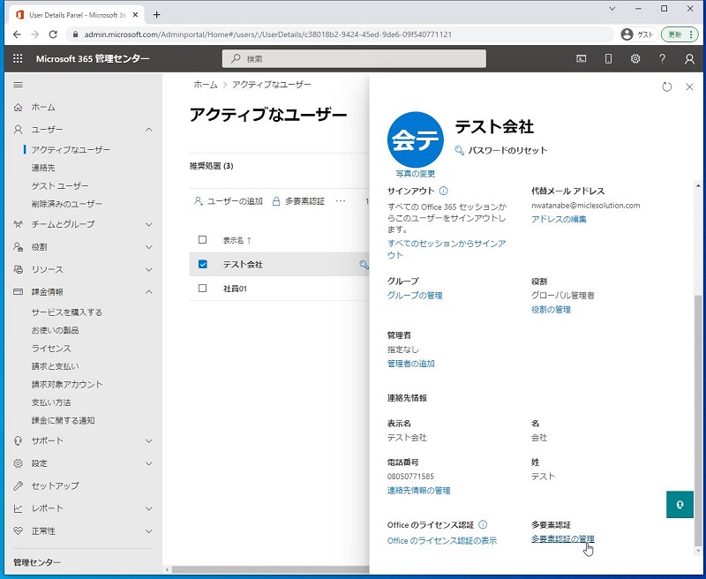Open サービスを購入する in the sidebar
The height and width of the screenshot is (579, 706).
pos(67,312)
